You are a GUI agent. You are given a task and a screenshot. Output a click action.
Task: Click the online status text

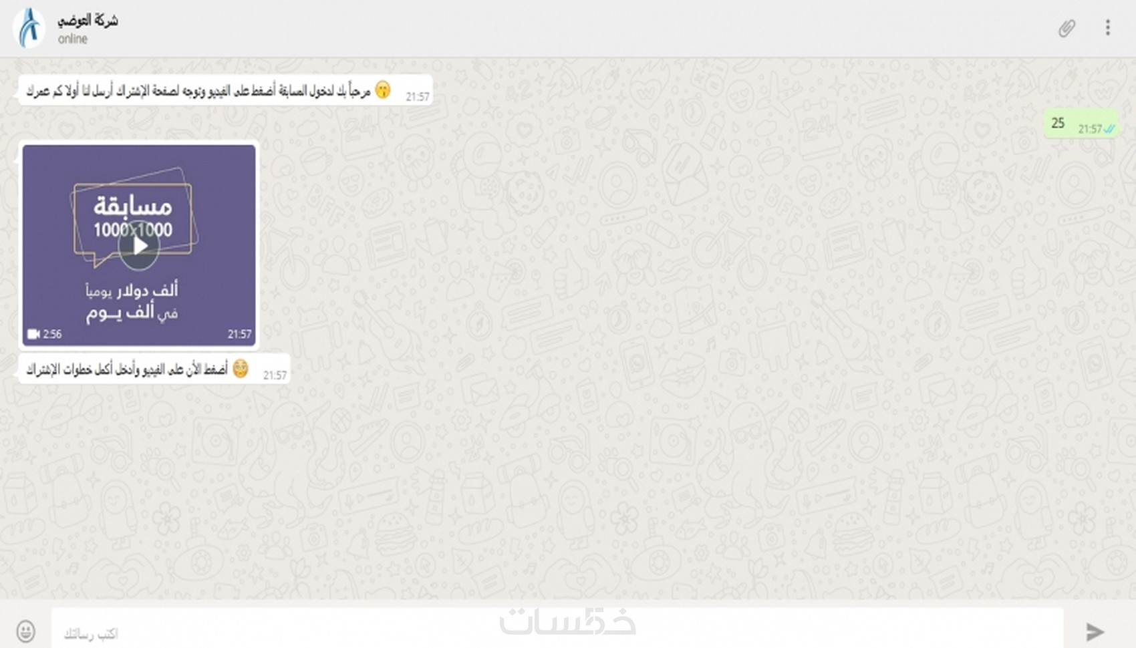coord(73,39)
